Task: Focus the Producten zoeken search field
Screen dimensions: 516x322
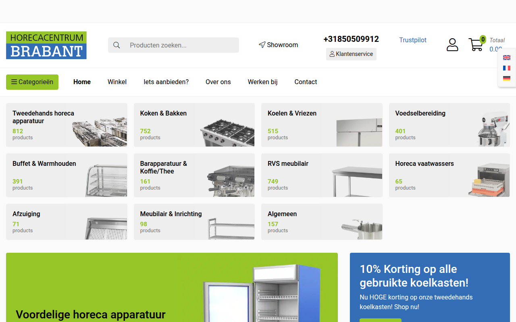Action: [173, 45]
